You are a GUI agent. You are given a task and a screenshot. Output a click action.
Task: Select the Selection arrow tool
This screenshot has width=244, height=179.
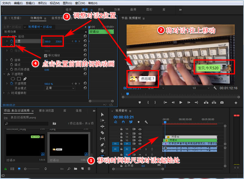tap(102, 115)
